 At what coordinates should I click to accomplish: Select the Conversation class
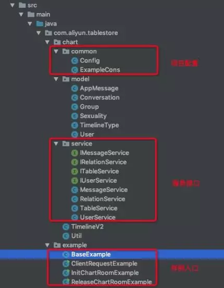click(x=99, y=98)
